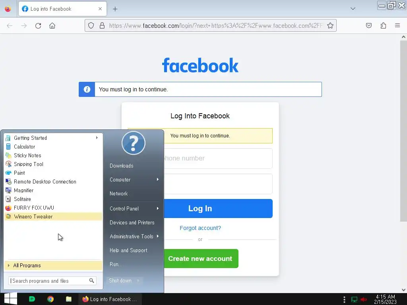This screenshot has height=305, width=407.
Task: Open Winaero Tweaker
Action: (53, 216)
